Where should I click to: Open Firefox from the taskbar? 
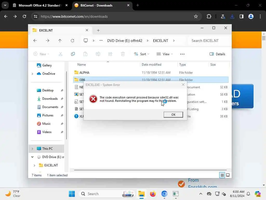[153, 194]
